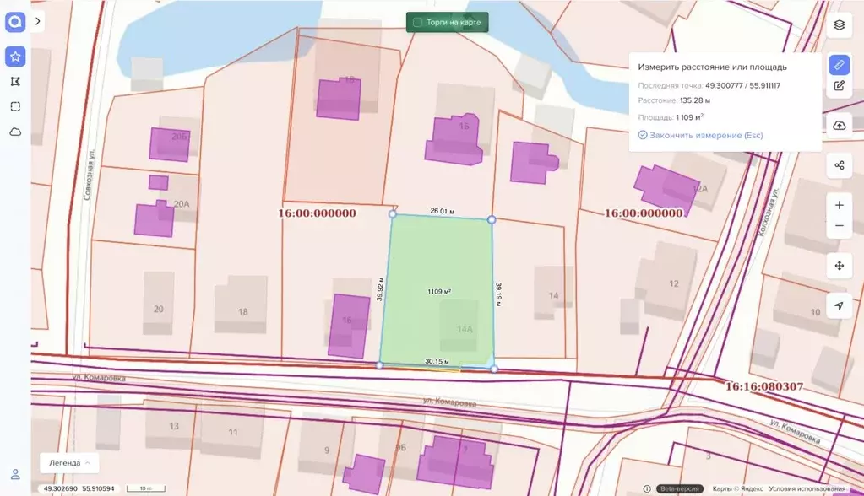Screen dimensions: 864x496
Task: Open favorites with the star icon
Action: 15,57
